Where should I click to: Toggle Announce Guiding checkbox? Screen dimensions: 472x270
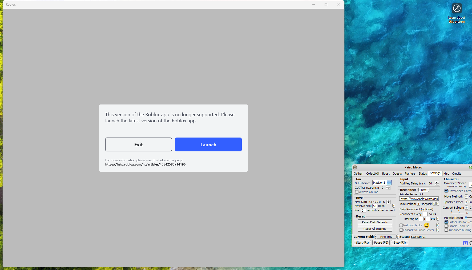point(446,230)
